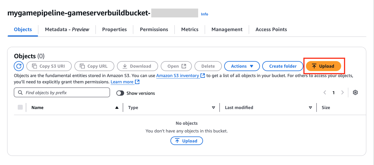This screenshot has width=374, height=165.
Task: Open the Last modified filter dropdown
Action: 310,107
